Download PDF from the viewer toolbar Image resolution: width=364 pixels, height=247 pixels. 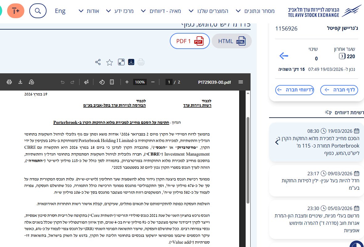20,82
